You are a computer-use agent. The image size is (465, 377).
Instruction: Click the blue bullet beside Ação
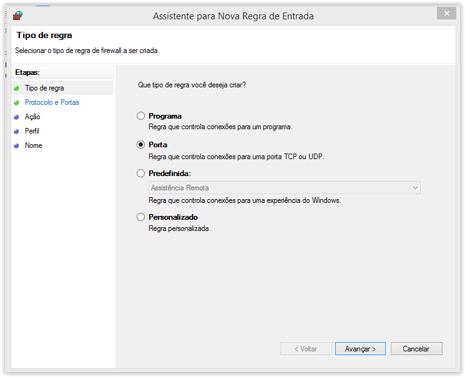pos(16,117)
